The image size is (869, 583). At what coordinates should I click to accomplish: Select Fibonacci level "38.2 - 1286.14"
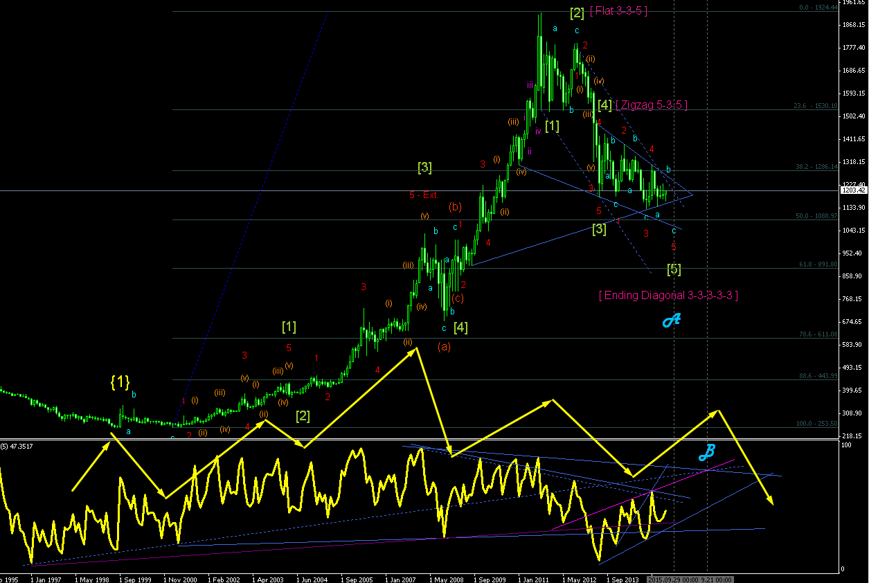point(816,167)
